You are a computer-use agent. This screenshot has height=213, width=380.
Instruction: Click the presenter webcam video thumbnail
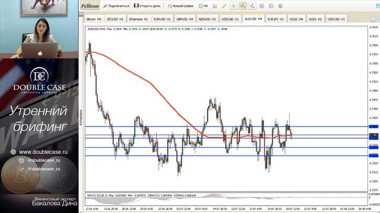39,29
